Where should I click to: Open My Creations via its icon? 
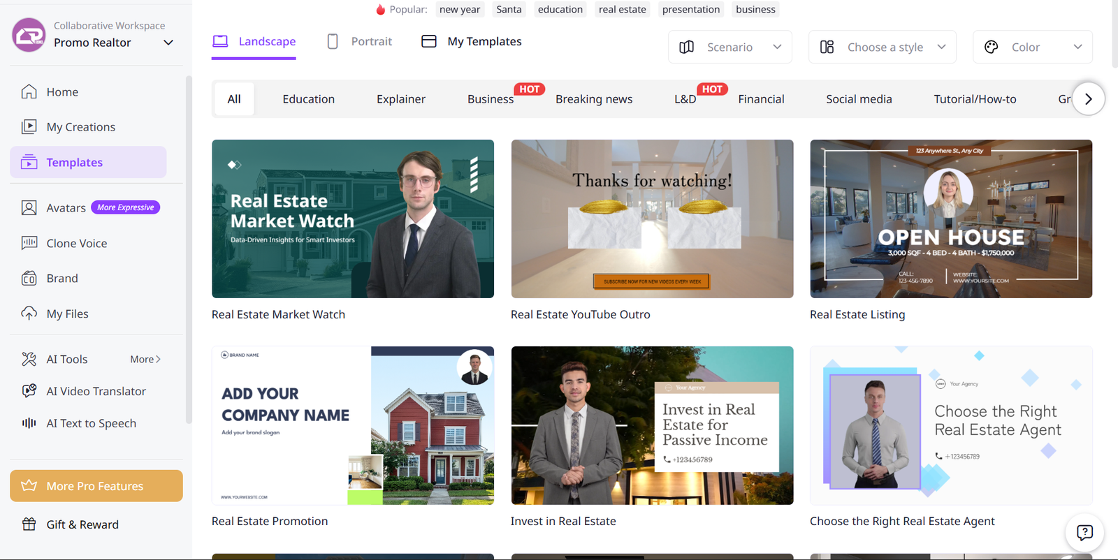[x=29, y=126]
